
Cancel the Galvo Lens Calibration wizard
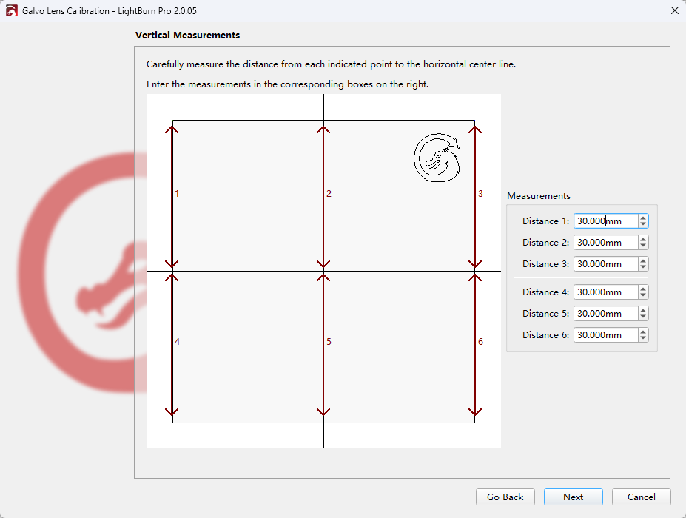(641, 497)
